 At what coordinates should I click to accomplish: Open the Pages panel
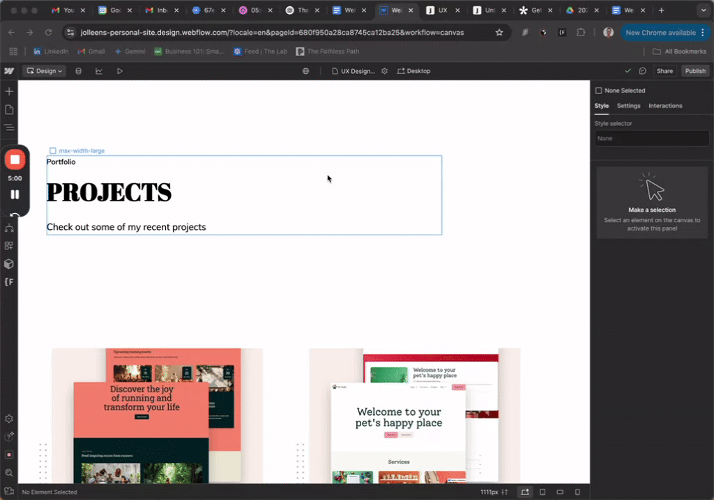[x=9, y=109]
